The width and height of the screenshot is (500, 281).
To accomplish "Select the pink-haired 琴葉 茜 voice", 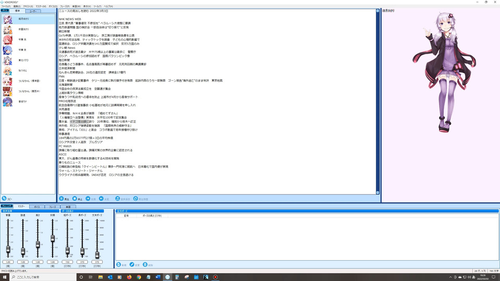I will pos(28,40).
